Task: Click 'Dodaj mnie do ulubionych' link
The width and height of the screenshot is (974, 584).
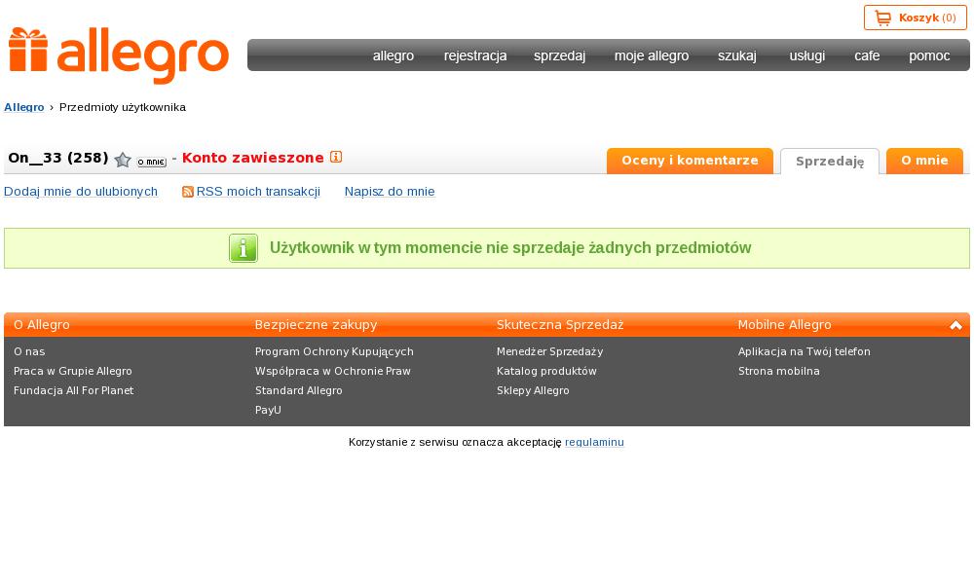Action: 81,192
